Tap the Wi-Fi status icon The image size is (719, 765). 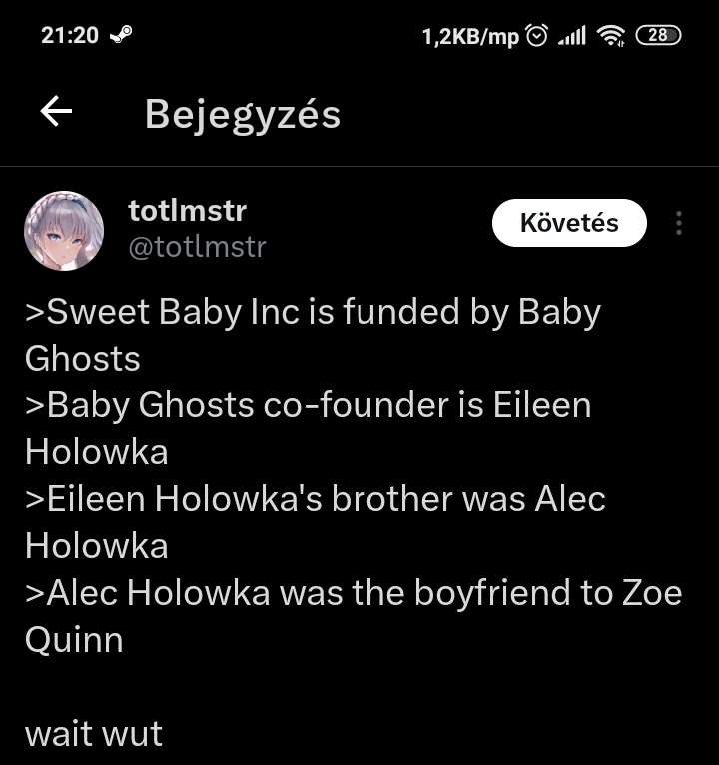tap(611, 36)
